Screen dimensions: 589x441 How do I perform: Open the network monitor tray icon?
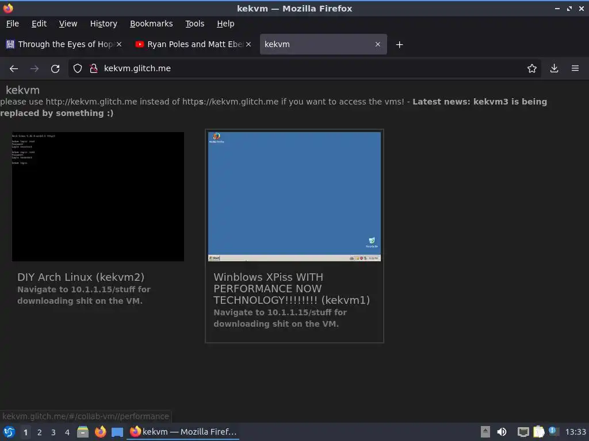pos(523,432)
